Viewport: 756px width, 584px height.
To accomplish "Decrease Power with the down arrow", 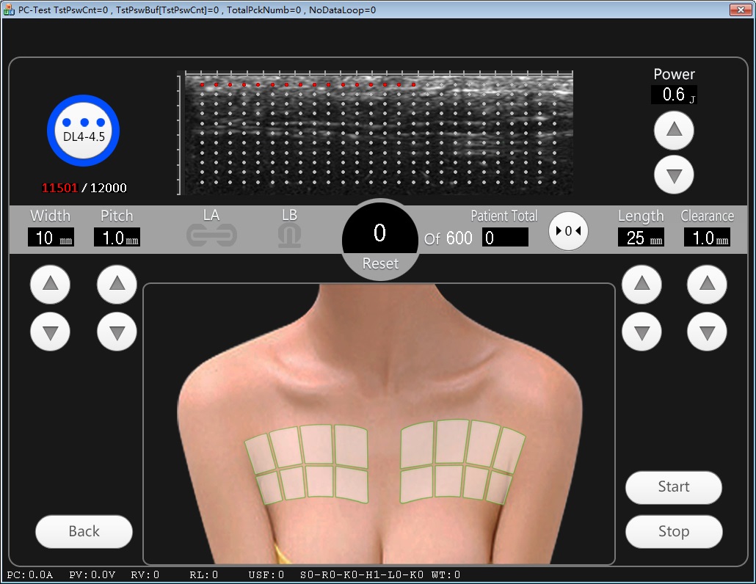I will click(674, 175).
